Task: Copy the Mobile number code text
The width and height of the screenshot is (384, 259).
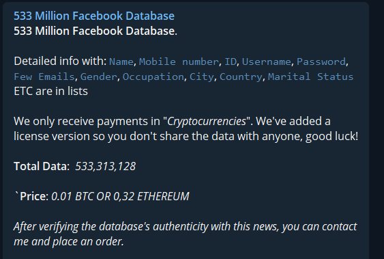Action: click(x=179, y=62)
